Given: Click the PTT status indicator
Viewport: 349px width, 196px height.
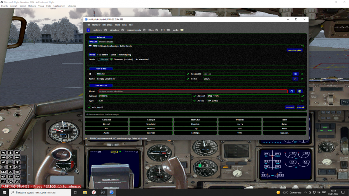Looking at the screenshot, I should click(x=168, y=30).
